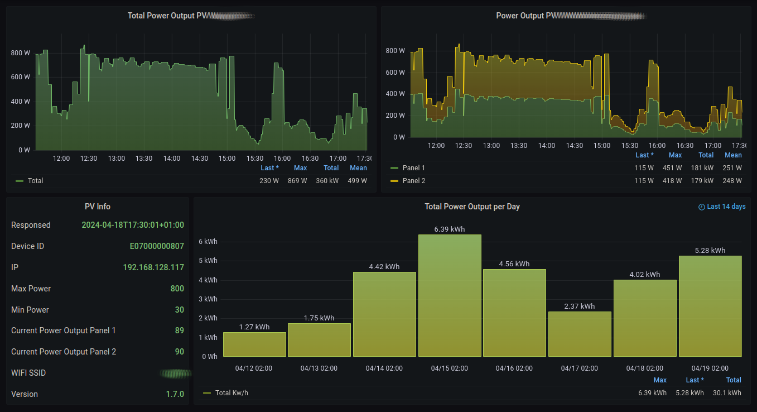The height and width of the screenshot is (412, 757).
Task: Click the yellow color swatch for Panel 2
Action: click(x=394, y=181)
